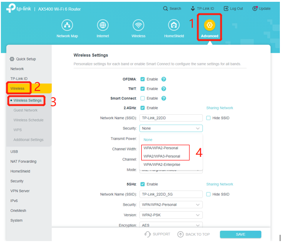Open WPS submenu item
This screenshot has width=283, height=246.
click(x=17, y=130)
